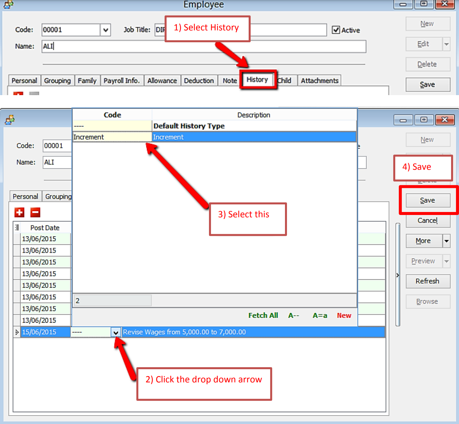Click the red New link in lookup
The width and height of the screenshot is (459, 424).
pos(344,315)
